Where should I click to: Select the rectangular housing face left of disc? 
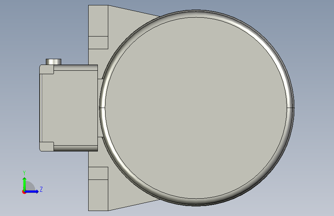[69, 108]
